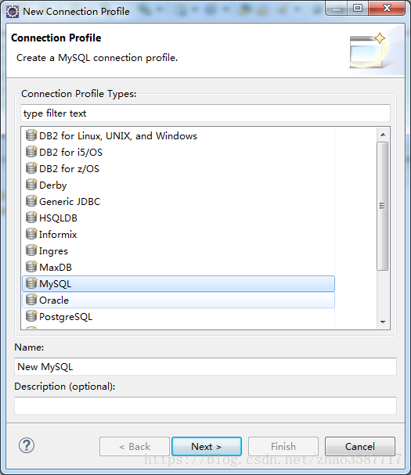Select 'MySQL' profile type
411x475 pixels.
click(x=178, y=283)
